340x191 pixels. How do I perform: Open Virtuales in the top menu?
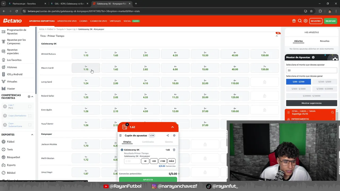[115, 21]
